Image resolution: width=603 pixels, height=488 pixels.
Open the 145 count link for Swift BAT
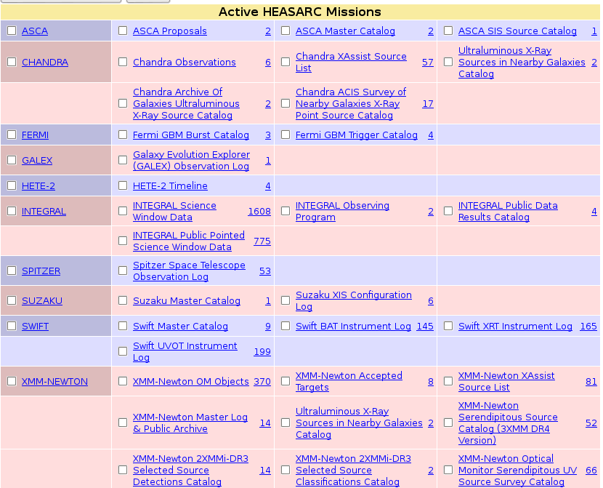pyautogui.click(x=425, y=326)
